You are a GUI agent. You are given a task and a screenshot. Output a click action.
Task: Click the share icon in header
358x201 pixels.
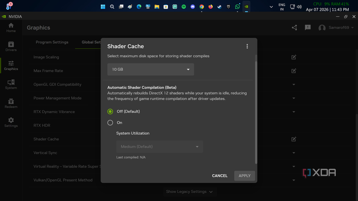[x=294, y=28]
